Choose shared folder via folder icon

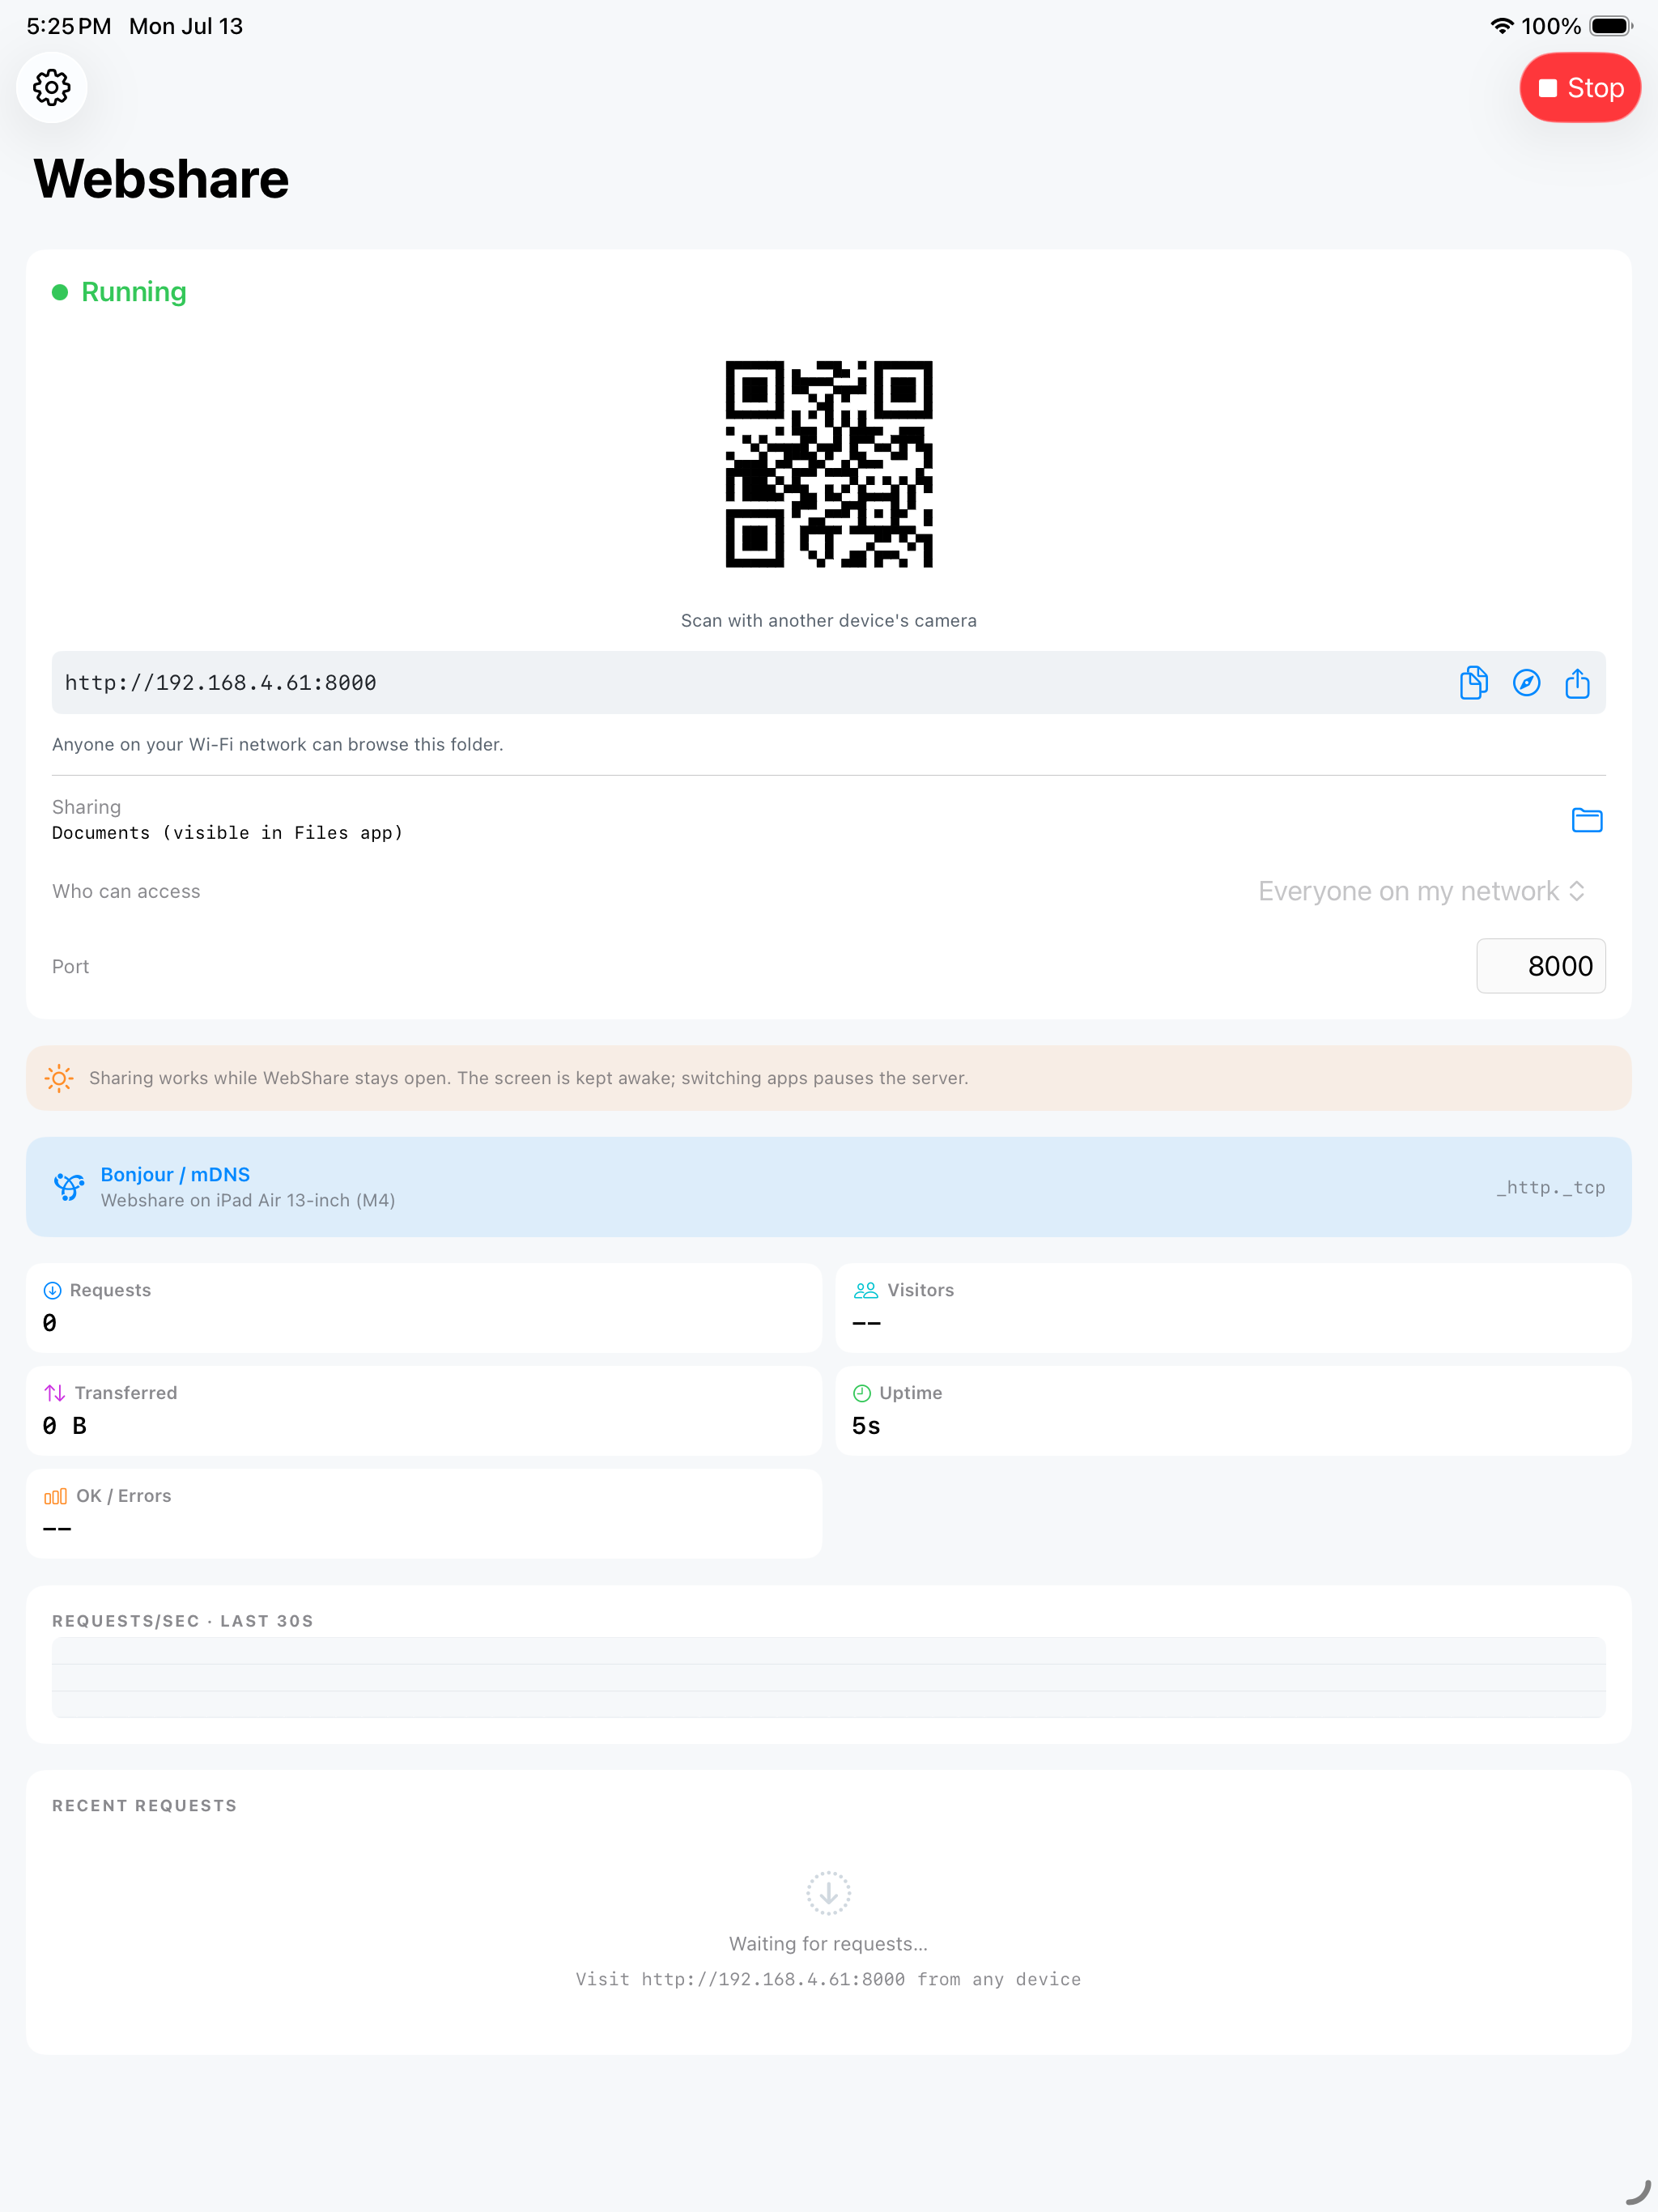(x=1587, y=820)
